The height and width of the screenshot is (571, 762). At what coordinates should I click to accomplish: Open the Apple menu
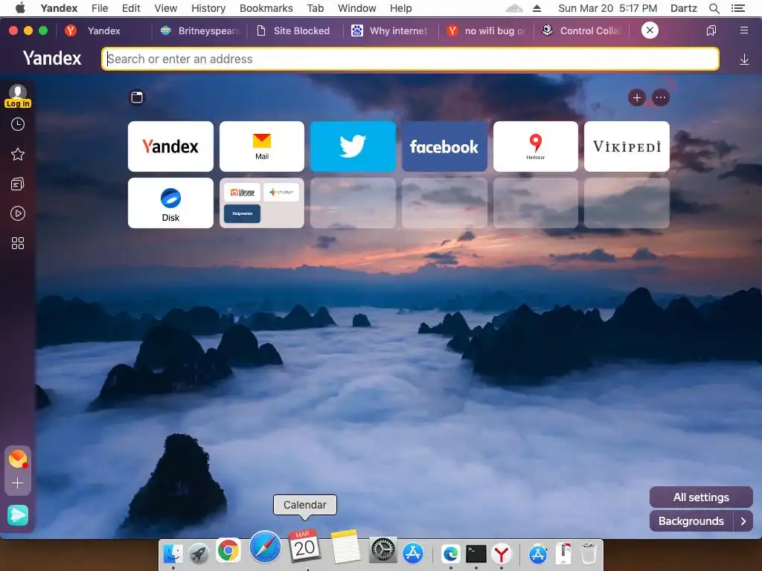[x=20, y=8]
